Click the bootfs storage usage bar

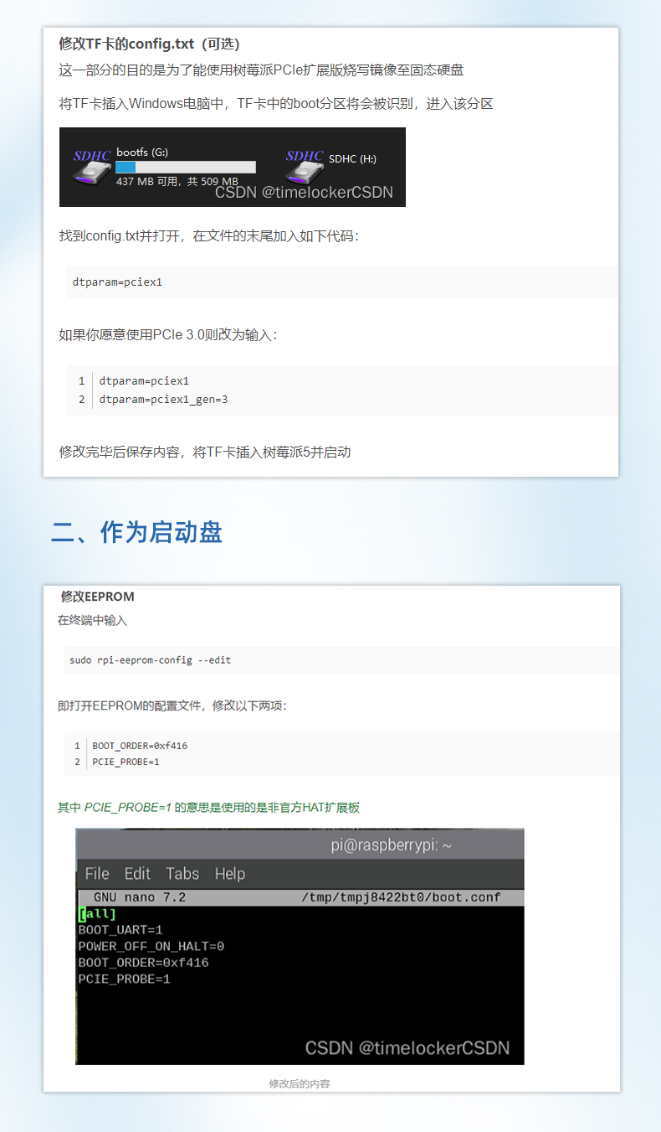[185, 167]
